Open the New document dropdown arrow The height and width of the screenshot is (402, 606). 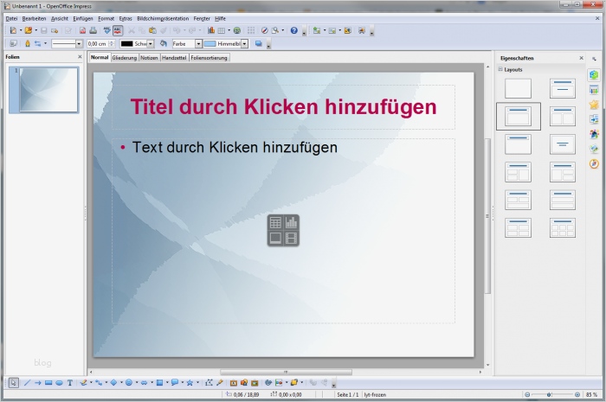[20, 30]
